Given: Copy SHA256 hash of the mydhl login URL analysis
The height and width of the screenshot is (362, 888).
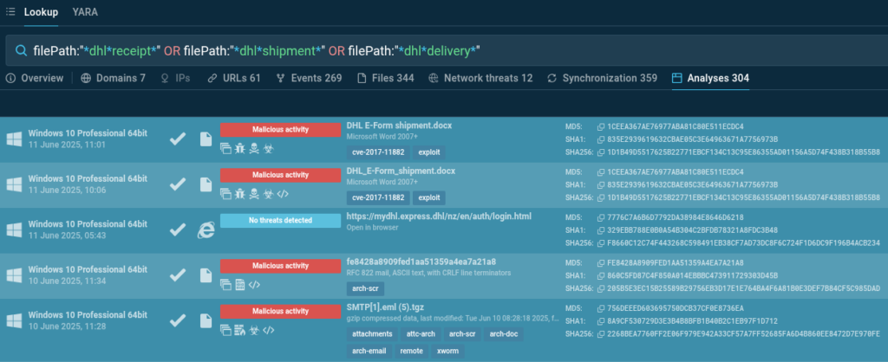Looking at the screenshot, I should click(601, 242).
